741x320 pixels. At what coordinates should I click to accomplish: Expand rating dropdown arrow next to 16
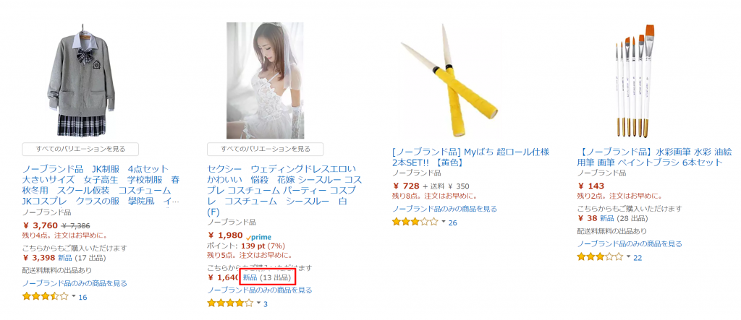tap(73, 297)
